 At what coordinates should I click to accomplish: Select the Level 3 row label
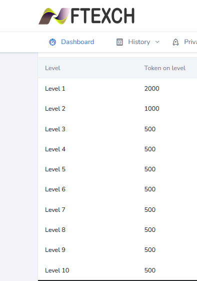55,129
